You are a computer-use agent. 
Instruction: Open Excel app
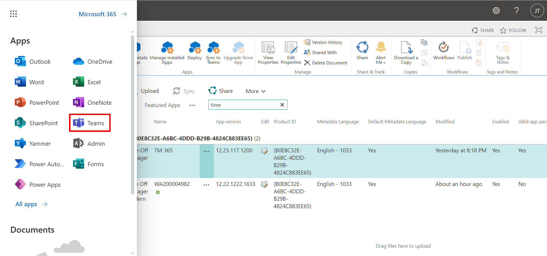click(87, 82)
